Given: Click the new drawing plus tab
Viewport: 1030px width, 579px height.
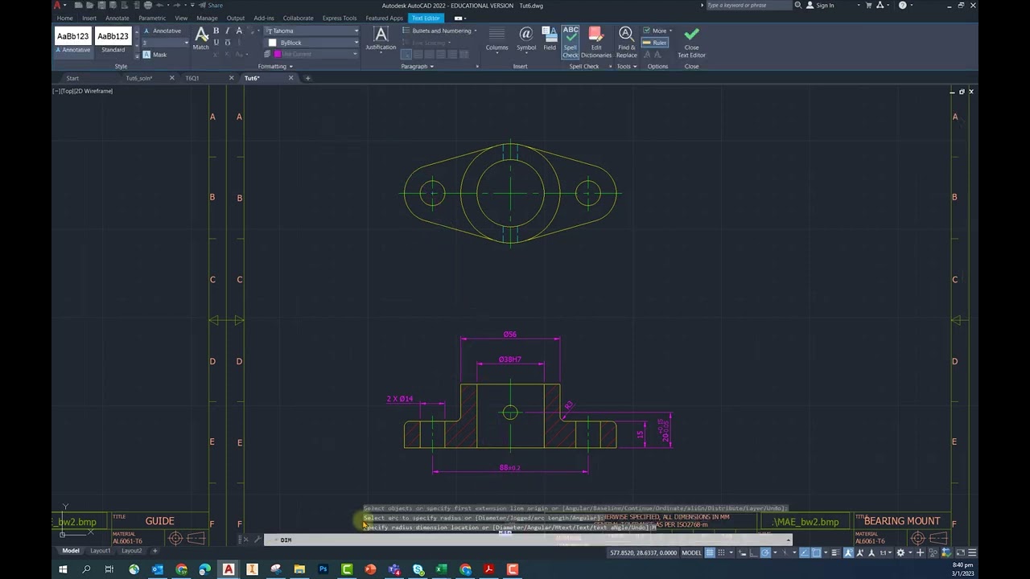Looking at the screenshot, I should [307, 78].
